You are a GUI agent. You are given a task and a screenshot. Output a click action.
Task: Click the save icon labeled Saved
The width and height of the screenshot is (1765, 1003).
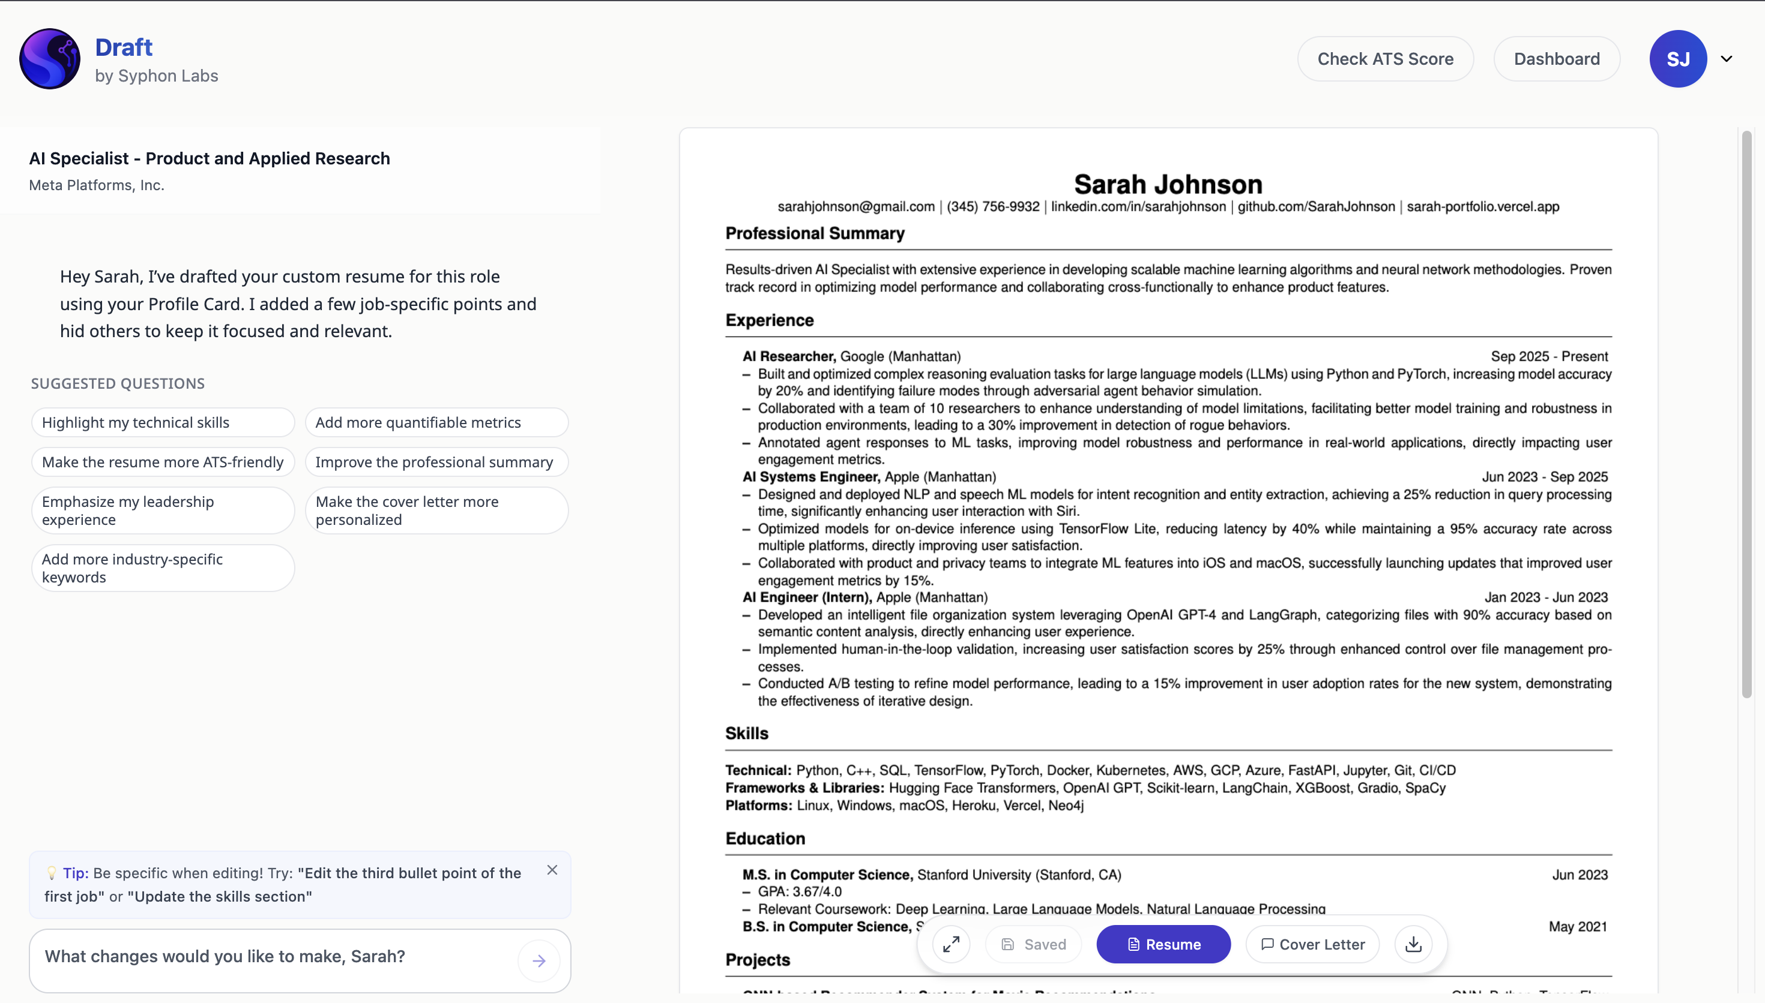(x=1033, y=944)
